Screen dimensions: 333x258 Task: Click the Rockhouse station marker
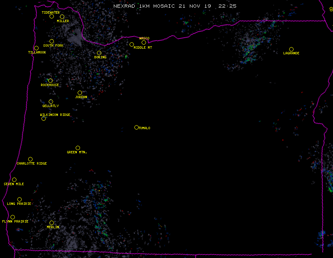pos(50,81)
